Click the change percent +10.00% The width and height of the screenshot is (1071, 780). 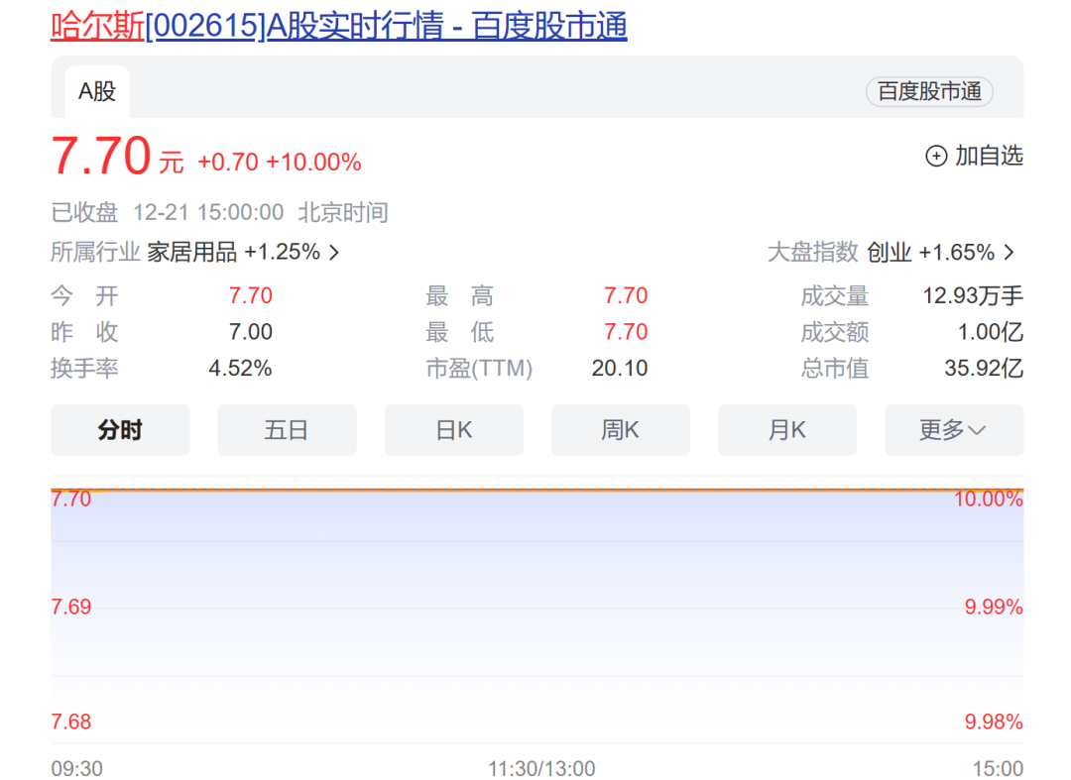[313, 163]
